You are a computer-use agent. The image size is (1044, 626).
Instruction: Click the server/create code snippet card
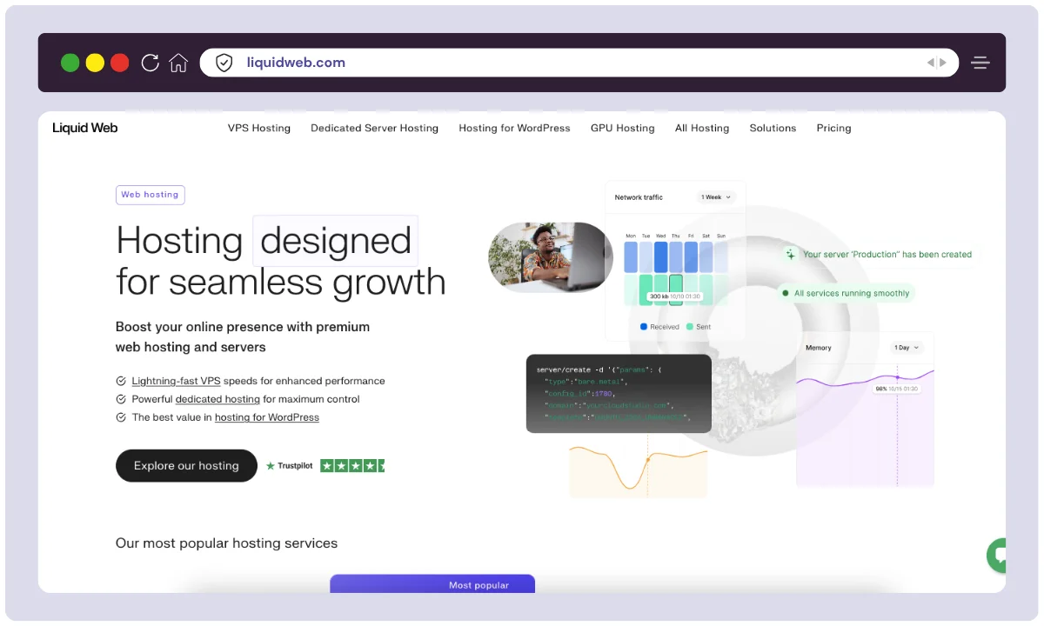point(619,393)
